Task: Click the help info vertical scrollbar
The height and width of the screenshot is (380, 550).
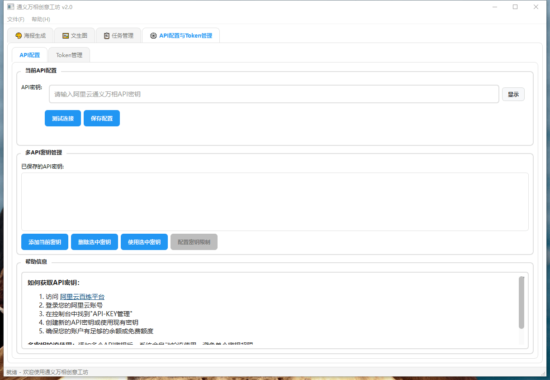Action: pos(521,302)
